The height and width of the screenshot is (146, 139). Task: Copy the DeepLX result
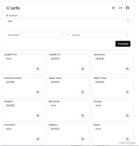point(38,116)
